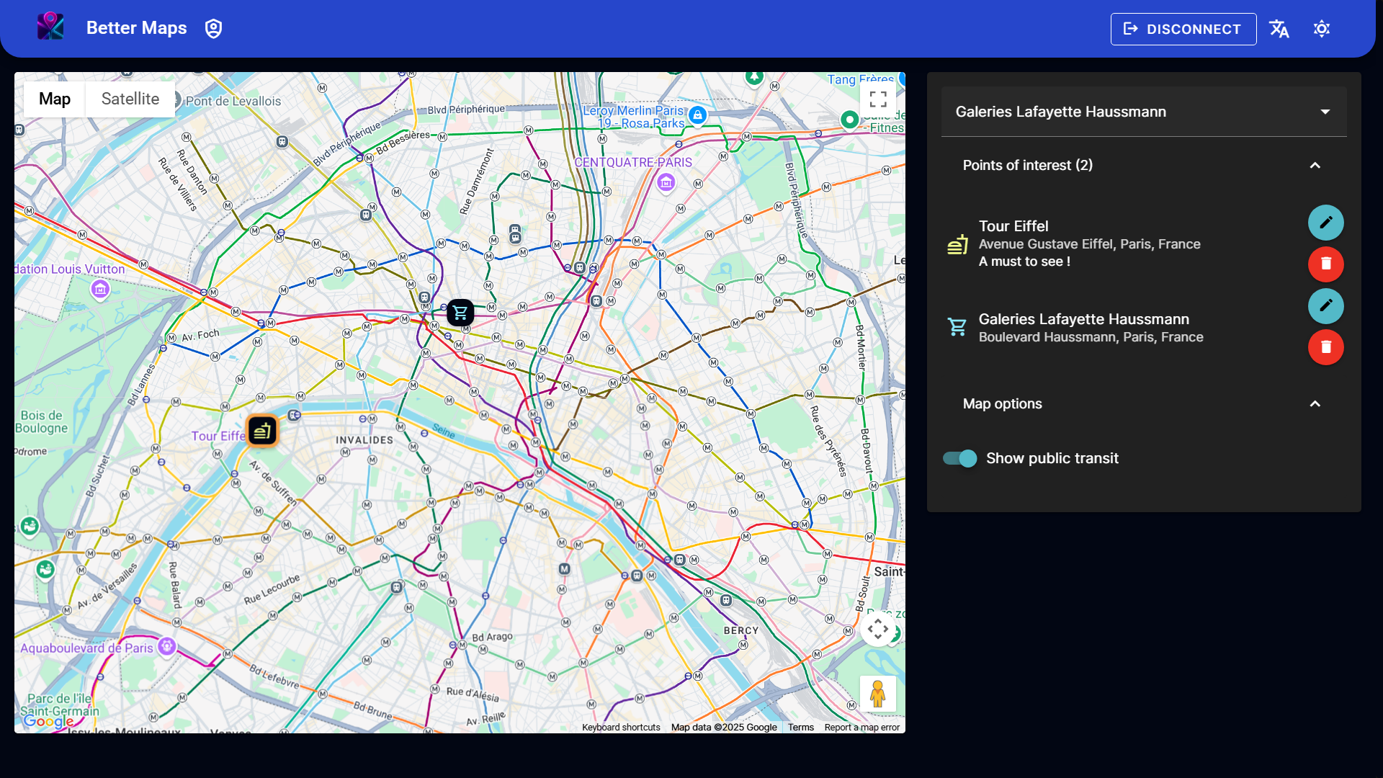Collapse the Points of interest section
The width and height of the screenshot is (1383, 778).
pos(1315,166)
